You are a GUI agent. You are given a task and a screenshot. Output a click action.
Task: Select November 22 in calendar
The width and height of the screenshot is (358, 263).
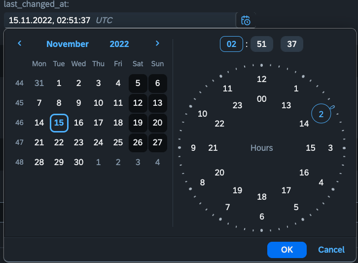(59, 142)
